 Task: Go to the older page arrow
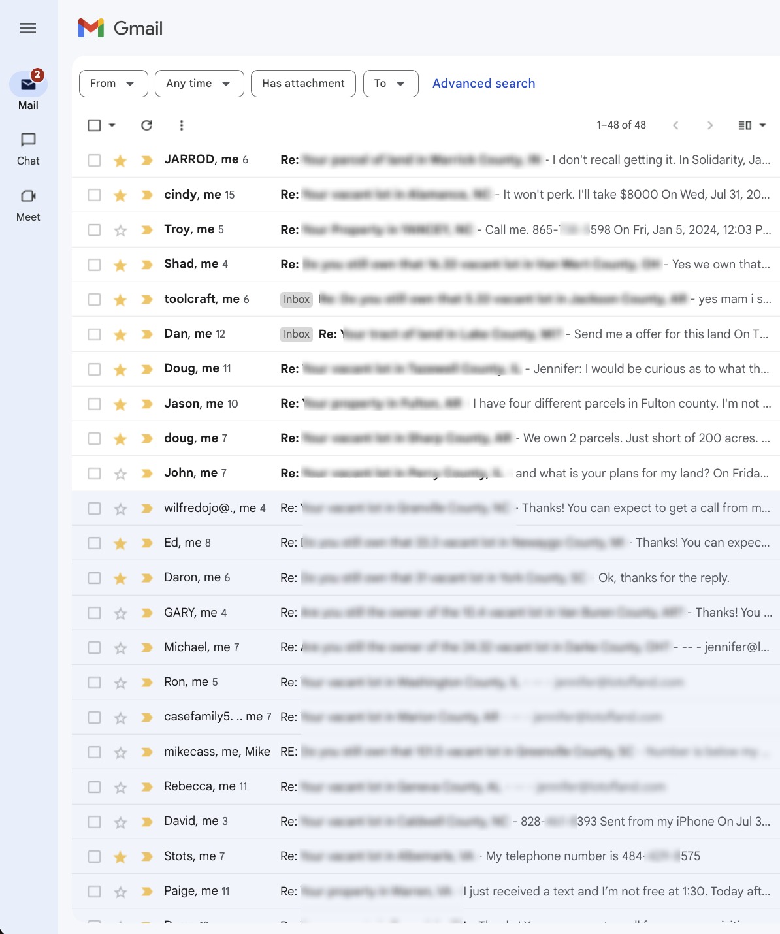coord(710,125)
